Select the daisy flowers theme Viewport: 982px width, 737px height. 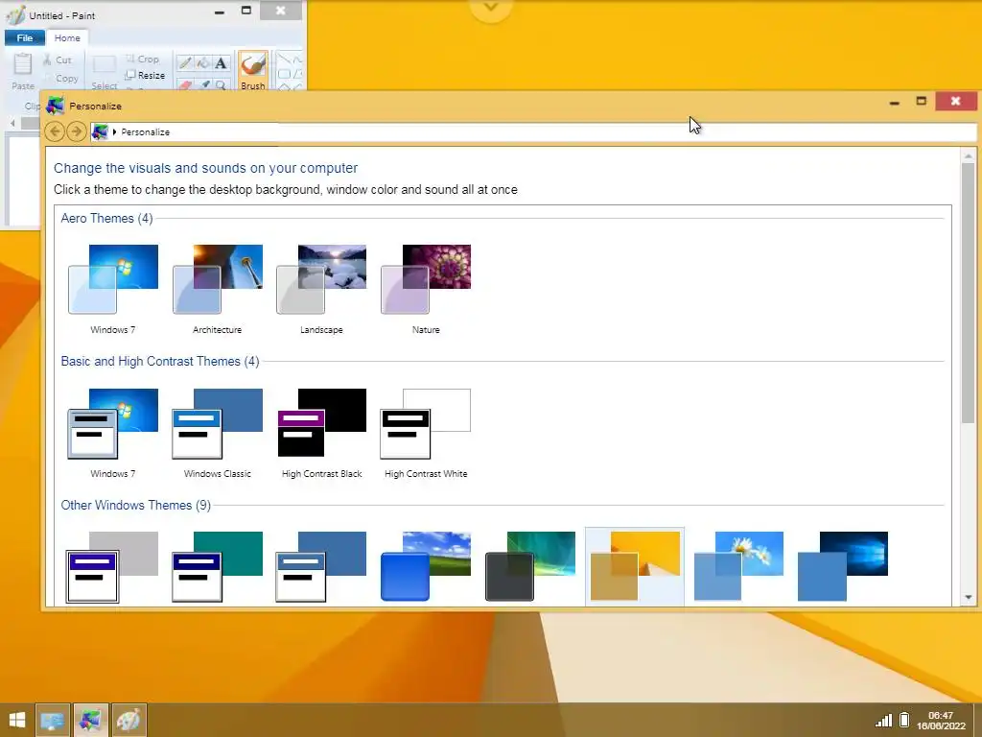pos(739,566)
